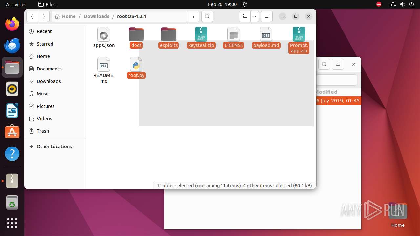
Task: Open Recent in the sidebar
Action: coord(55,31)
